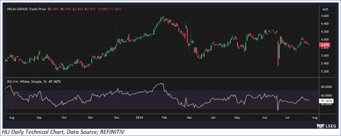Click the 3.200 price axis label
This screenshot has height=136, width=341.
coord(325,71)
